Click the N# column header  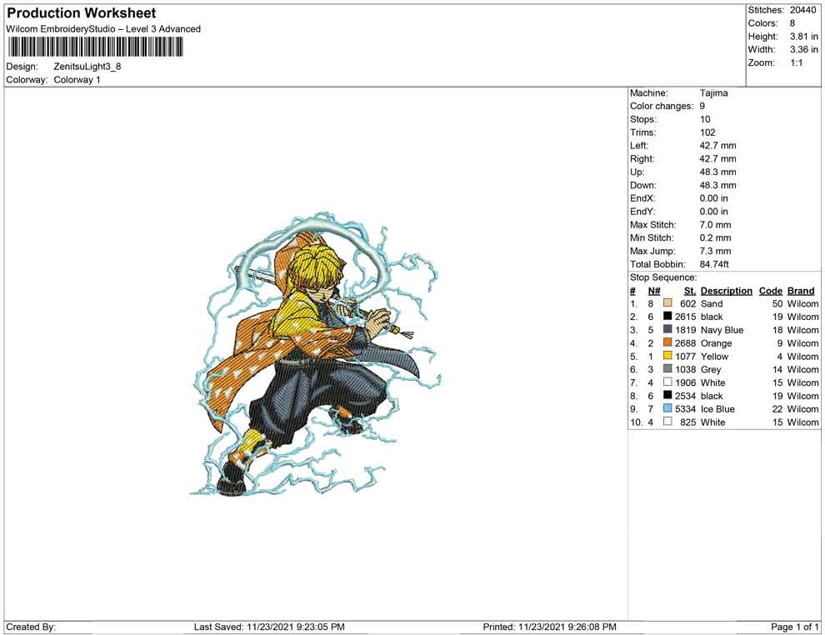tap(654, 291)
